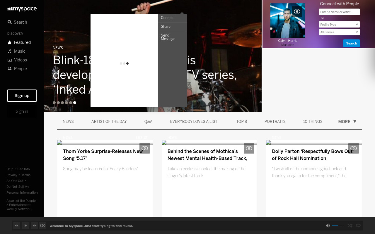The width and height of the screenshot is (375, 234).
Task: Mute the player volume icon
Action: click(328, 226)
